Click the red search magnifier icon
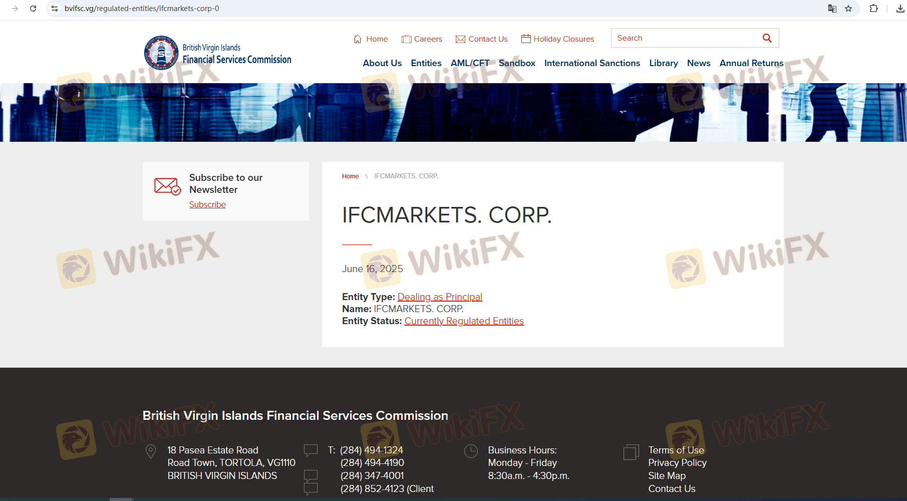 click(x=767, y=38)
